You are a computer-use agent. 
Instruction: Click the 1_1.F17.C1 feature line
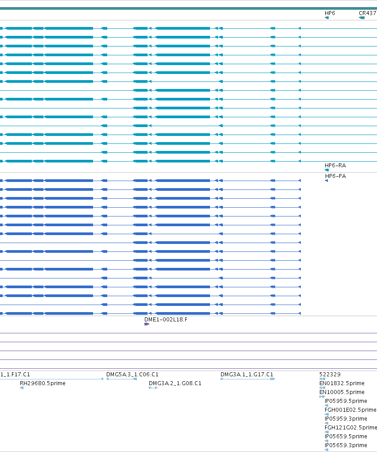pos(52,379)
